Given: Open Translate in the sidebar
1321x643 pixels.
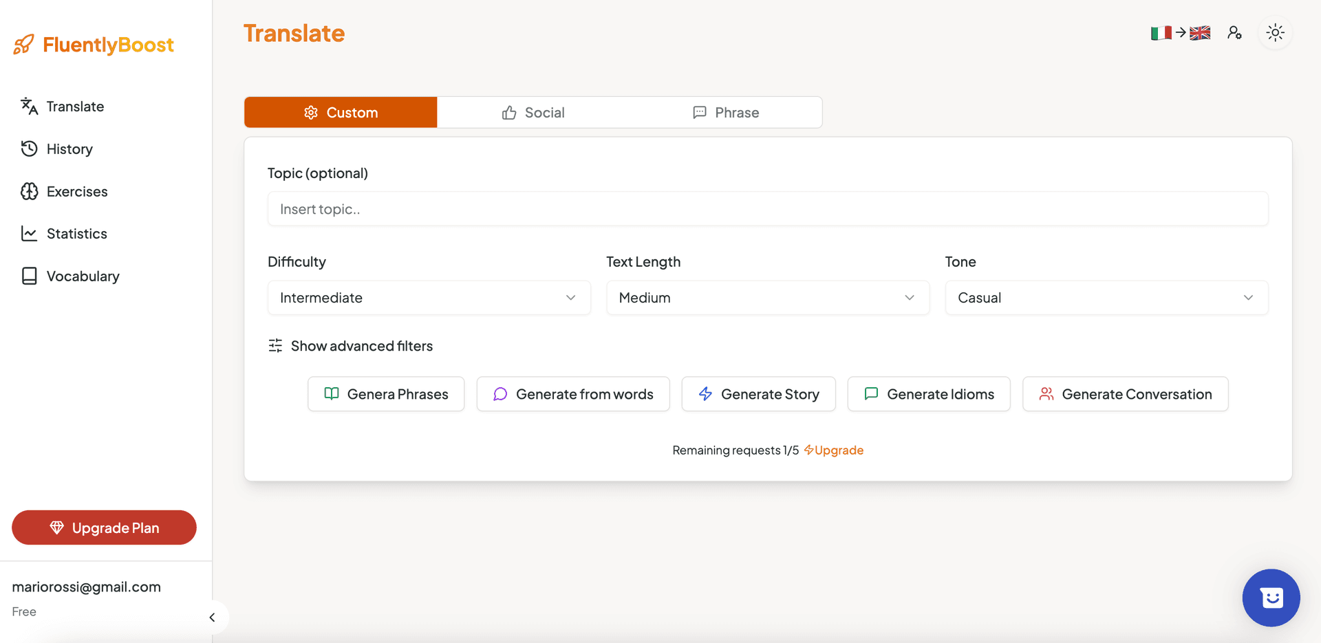Looking at the screenshot, I should click(x=63, y=107).
